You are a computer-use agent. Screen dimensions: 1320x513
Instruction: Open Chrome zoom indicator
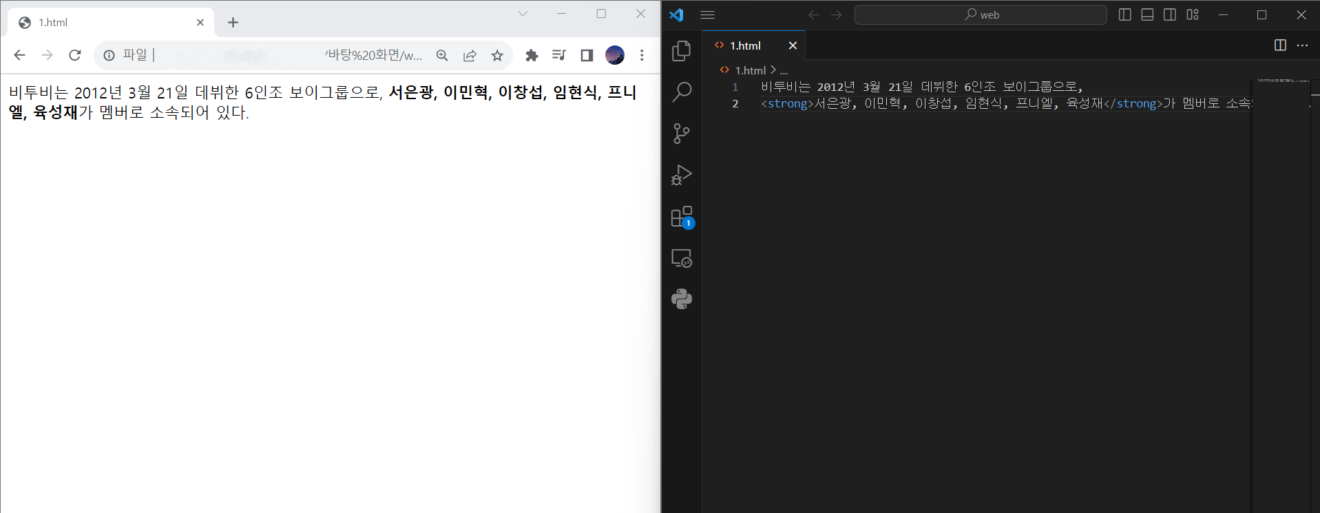pos(442,55)
